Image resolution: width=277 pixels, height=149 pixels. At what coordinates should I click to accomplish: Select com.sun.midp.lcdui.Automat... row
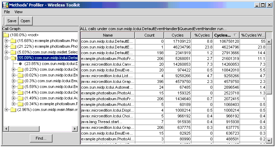pyautogui.click(x=173, y=87)
